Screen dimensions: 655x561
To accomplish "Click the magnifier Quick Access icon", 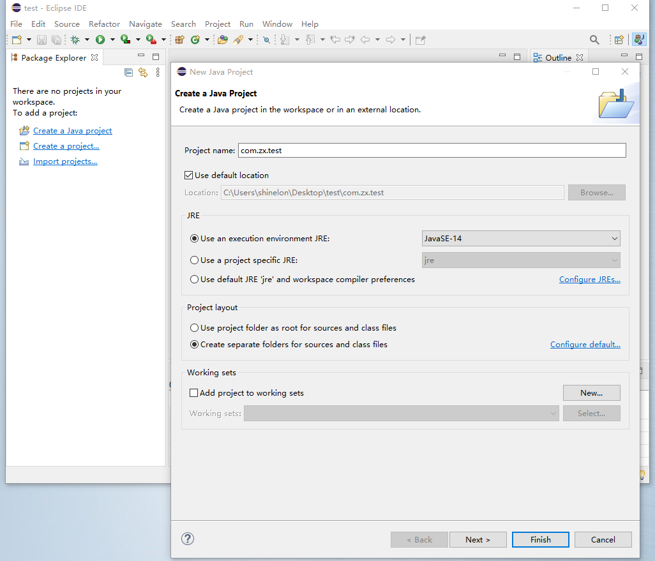I will 594,40.
